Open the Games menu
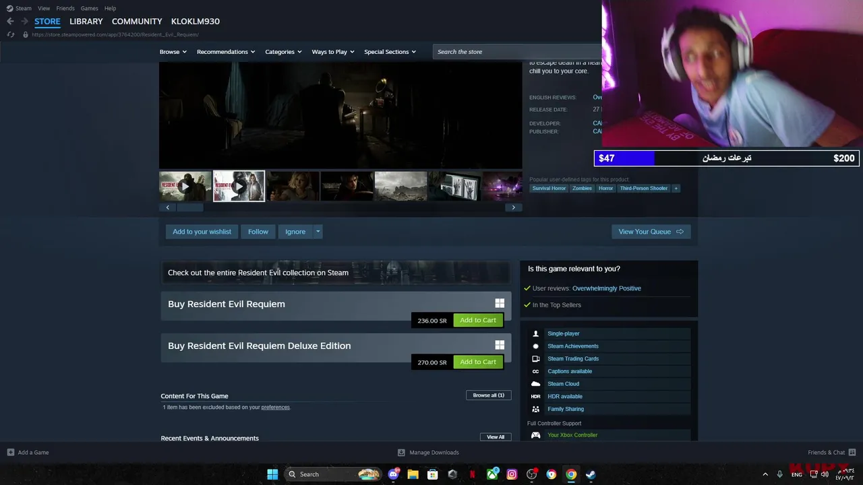Viewport: 863px width, 485px height. click(89, 8)
